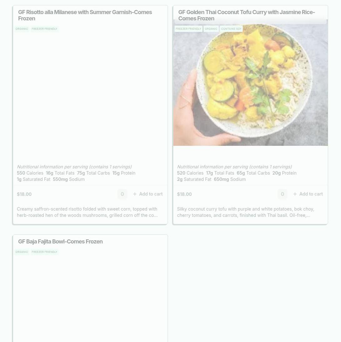341x342 pixels.
Task: Click the Freezer Friendly tag on the Risotto card
Action: point(44,29)
